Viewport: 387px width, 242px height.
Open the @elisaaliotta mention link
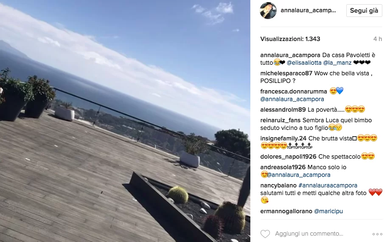[x=304, y=63]
